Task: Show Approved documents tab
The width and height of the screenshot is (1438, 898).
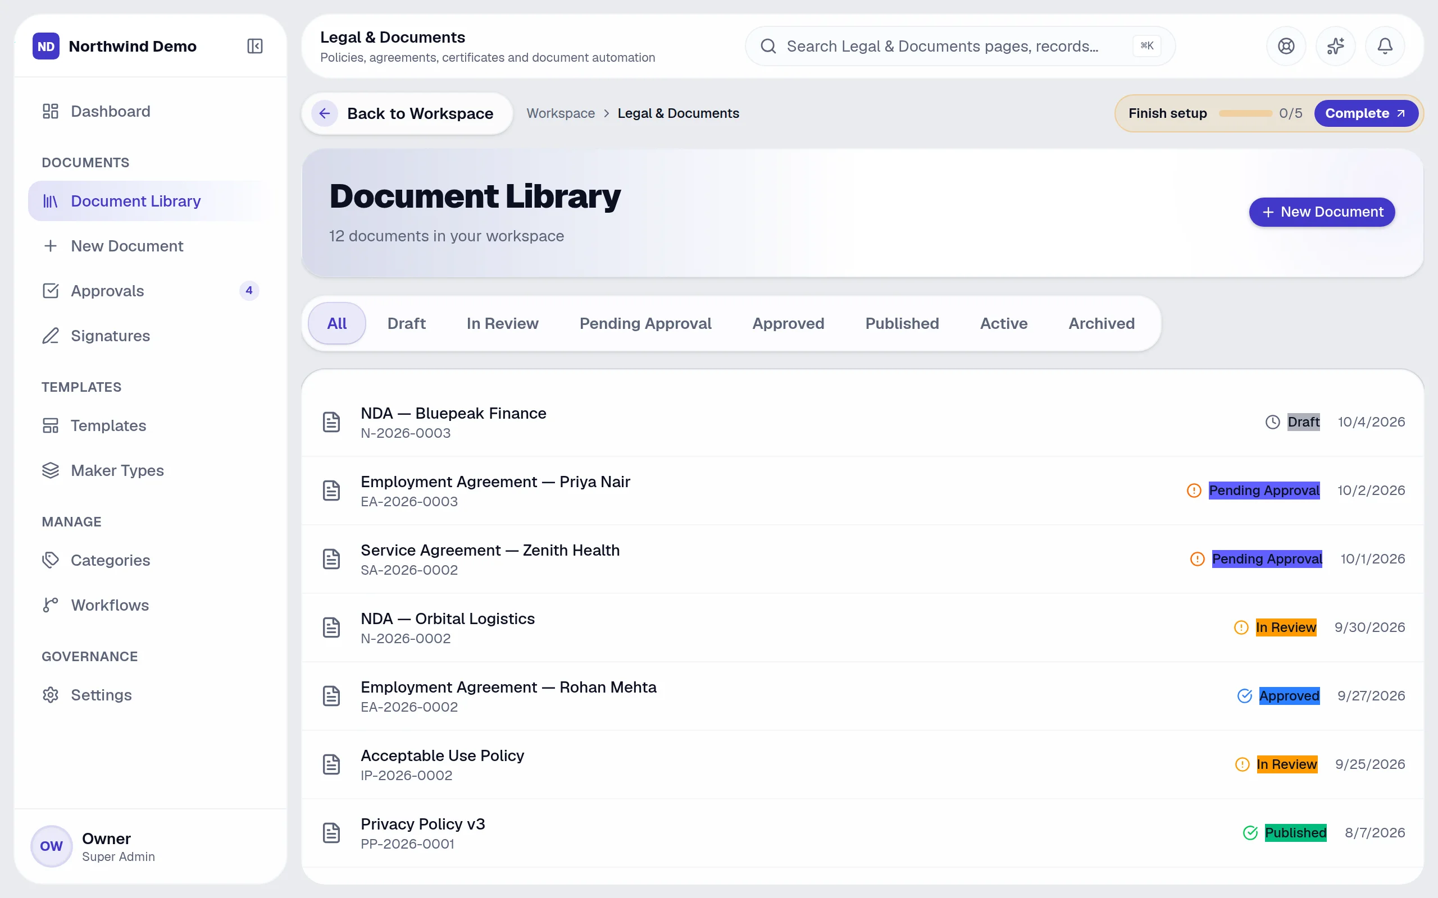Action: [788, 323]
